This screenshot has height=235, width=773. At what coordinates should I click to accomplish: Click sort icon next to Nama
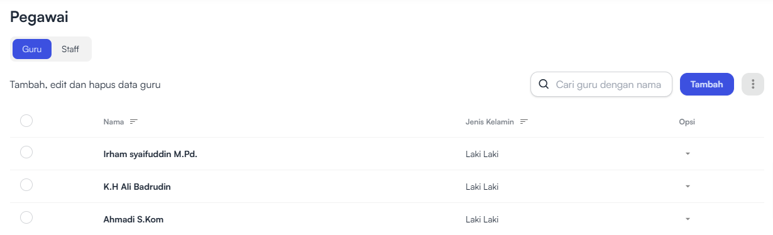pos(133,122)
